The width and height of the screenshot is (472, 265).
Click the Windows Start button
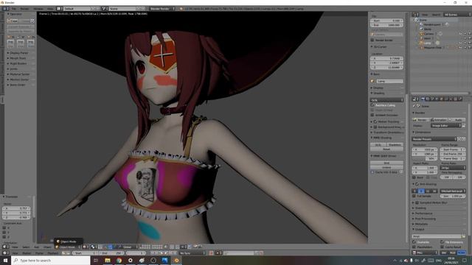pyautogui.click(x=5, y=260)
